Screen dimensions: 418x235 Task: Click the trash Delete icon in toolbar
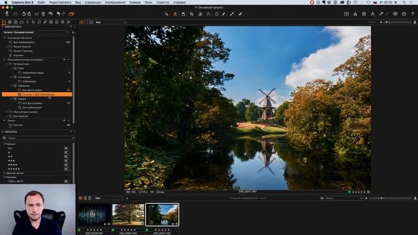click(x=43, y=14)
